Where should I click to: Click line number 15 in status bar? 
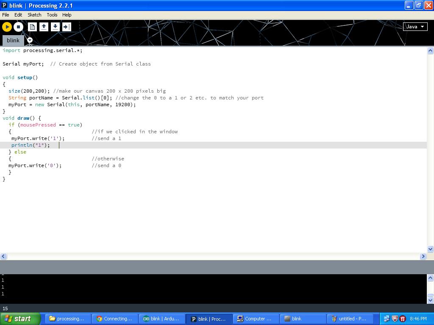pyautogui.click(x=5, y=308)
